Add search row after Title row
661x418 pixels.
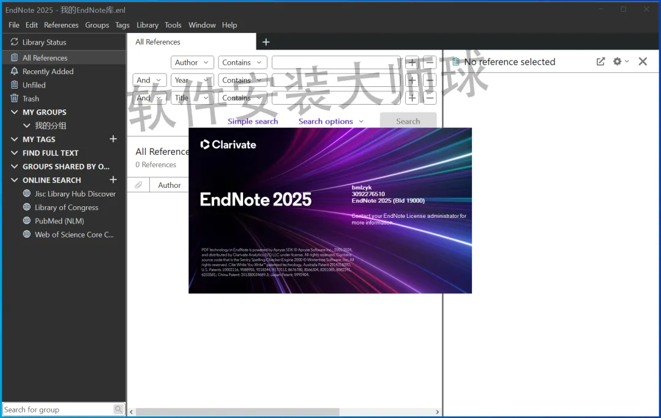[x=412, y=98]
